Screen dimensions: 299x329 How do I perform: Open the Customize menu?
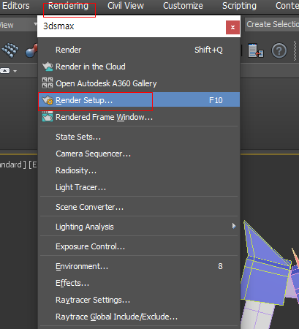pos(183,6)
